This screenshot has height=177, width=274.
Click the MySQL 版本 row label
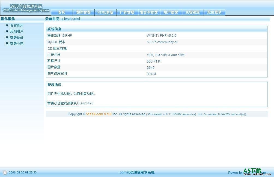[56, 42]
